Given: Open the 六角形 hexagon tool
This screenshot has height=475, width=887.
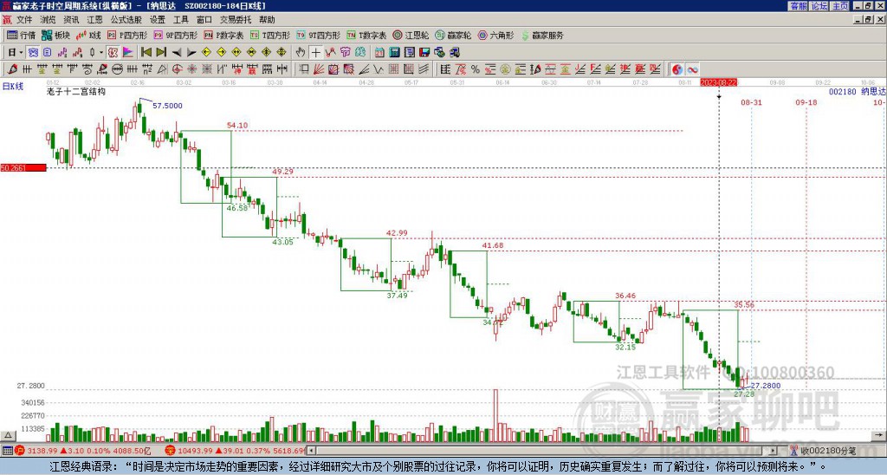Looking at the screenshot, I should click(x=495, y=35).
